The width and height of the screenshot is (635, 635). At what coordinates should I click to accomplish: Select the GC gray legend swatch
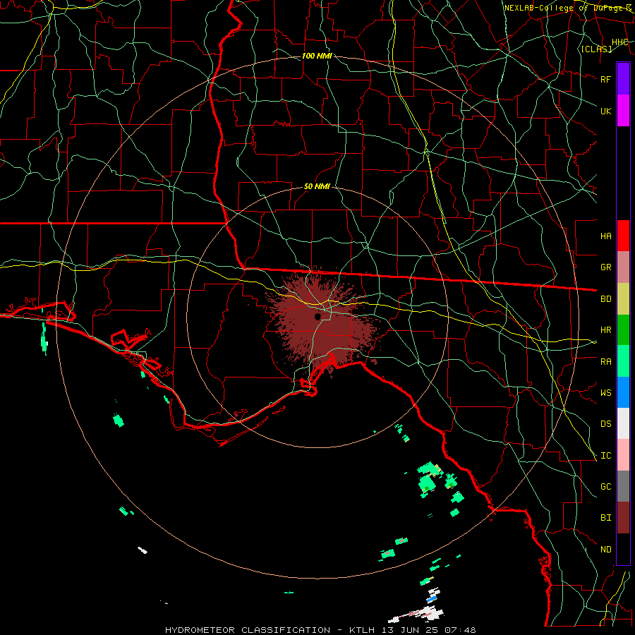pos(623,486)
